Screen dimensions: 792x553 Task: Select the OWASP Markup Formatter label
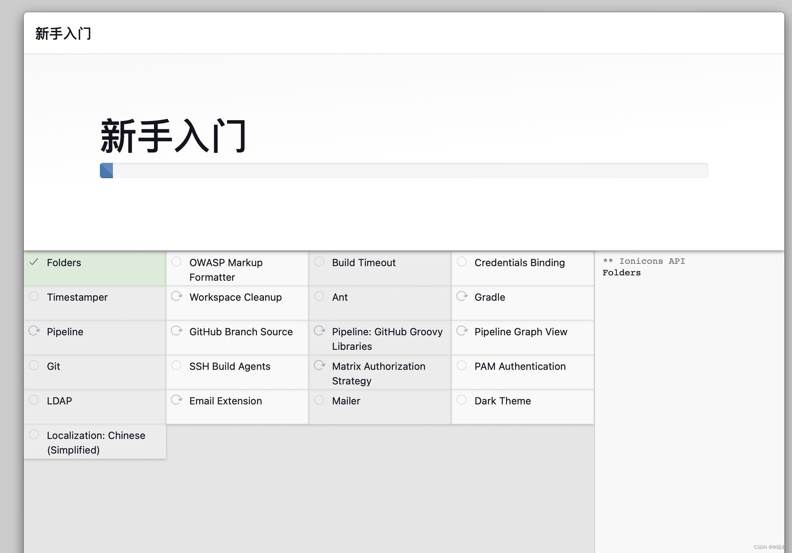[226, 270]
